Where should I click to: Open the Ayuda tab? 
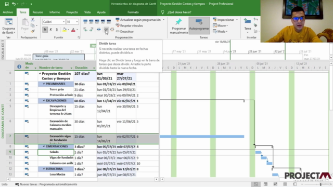tap(101, 12)
